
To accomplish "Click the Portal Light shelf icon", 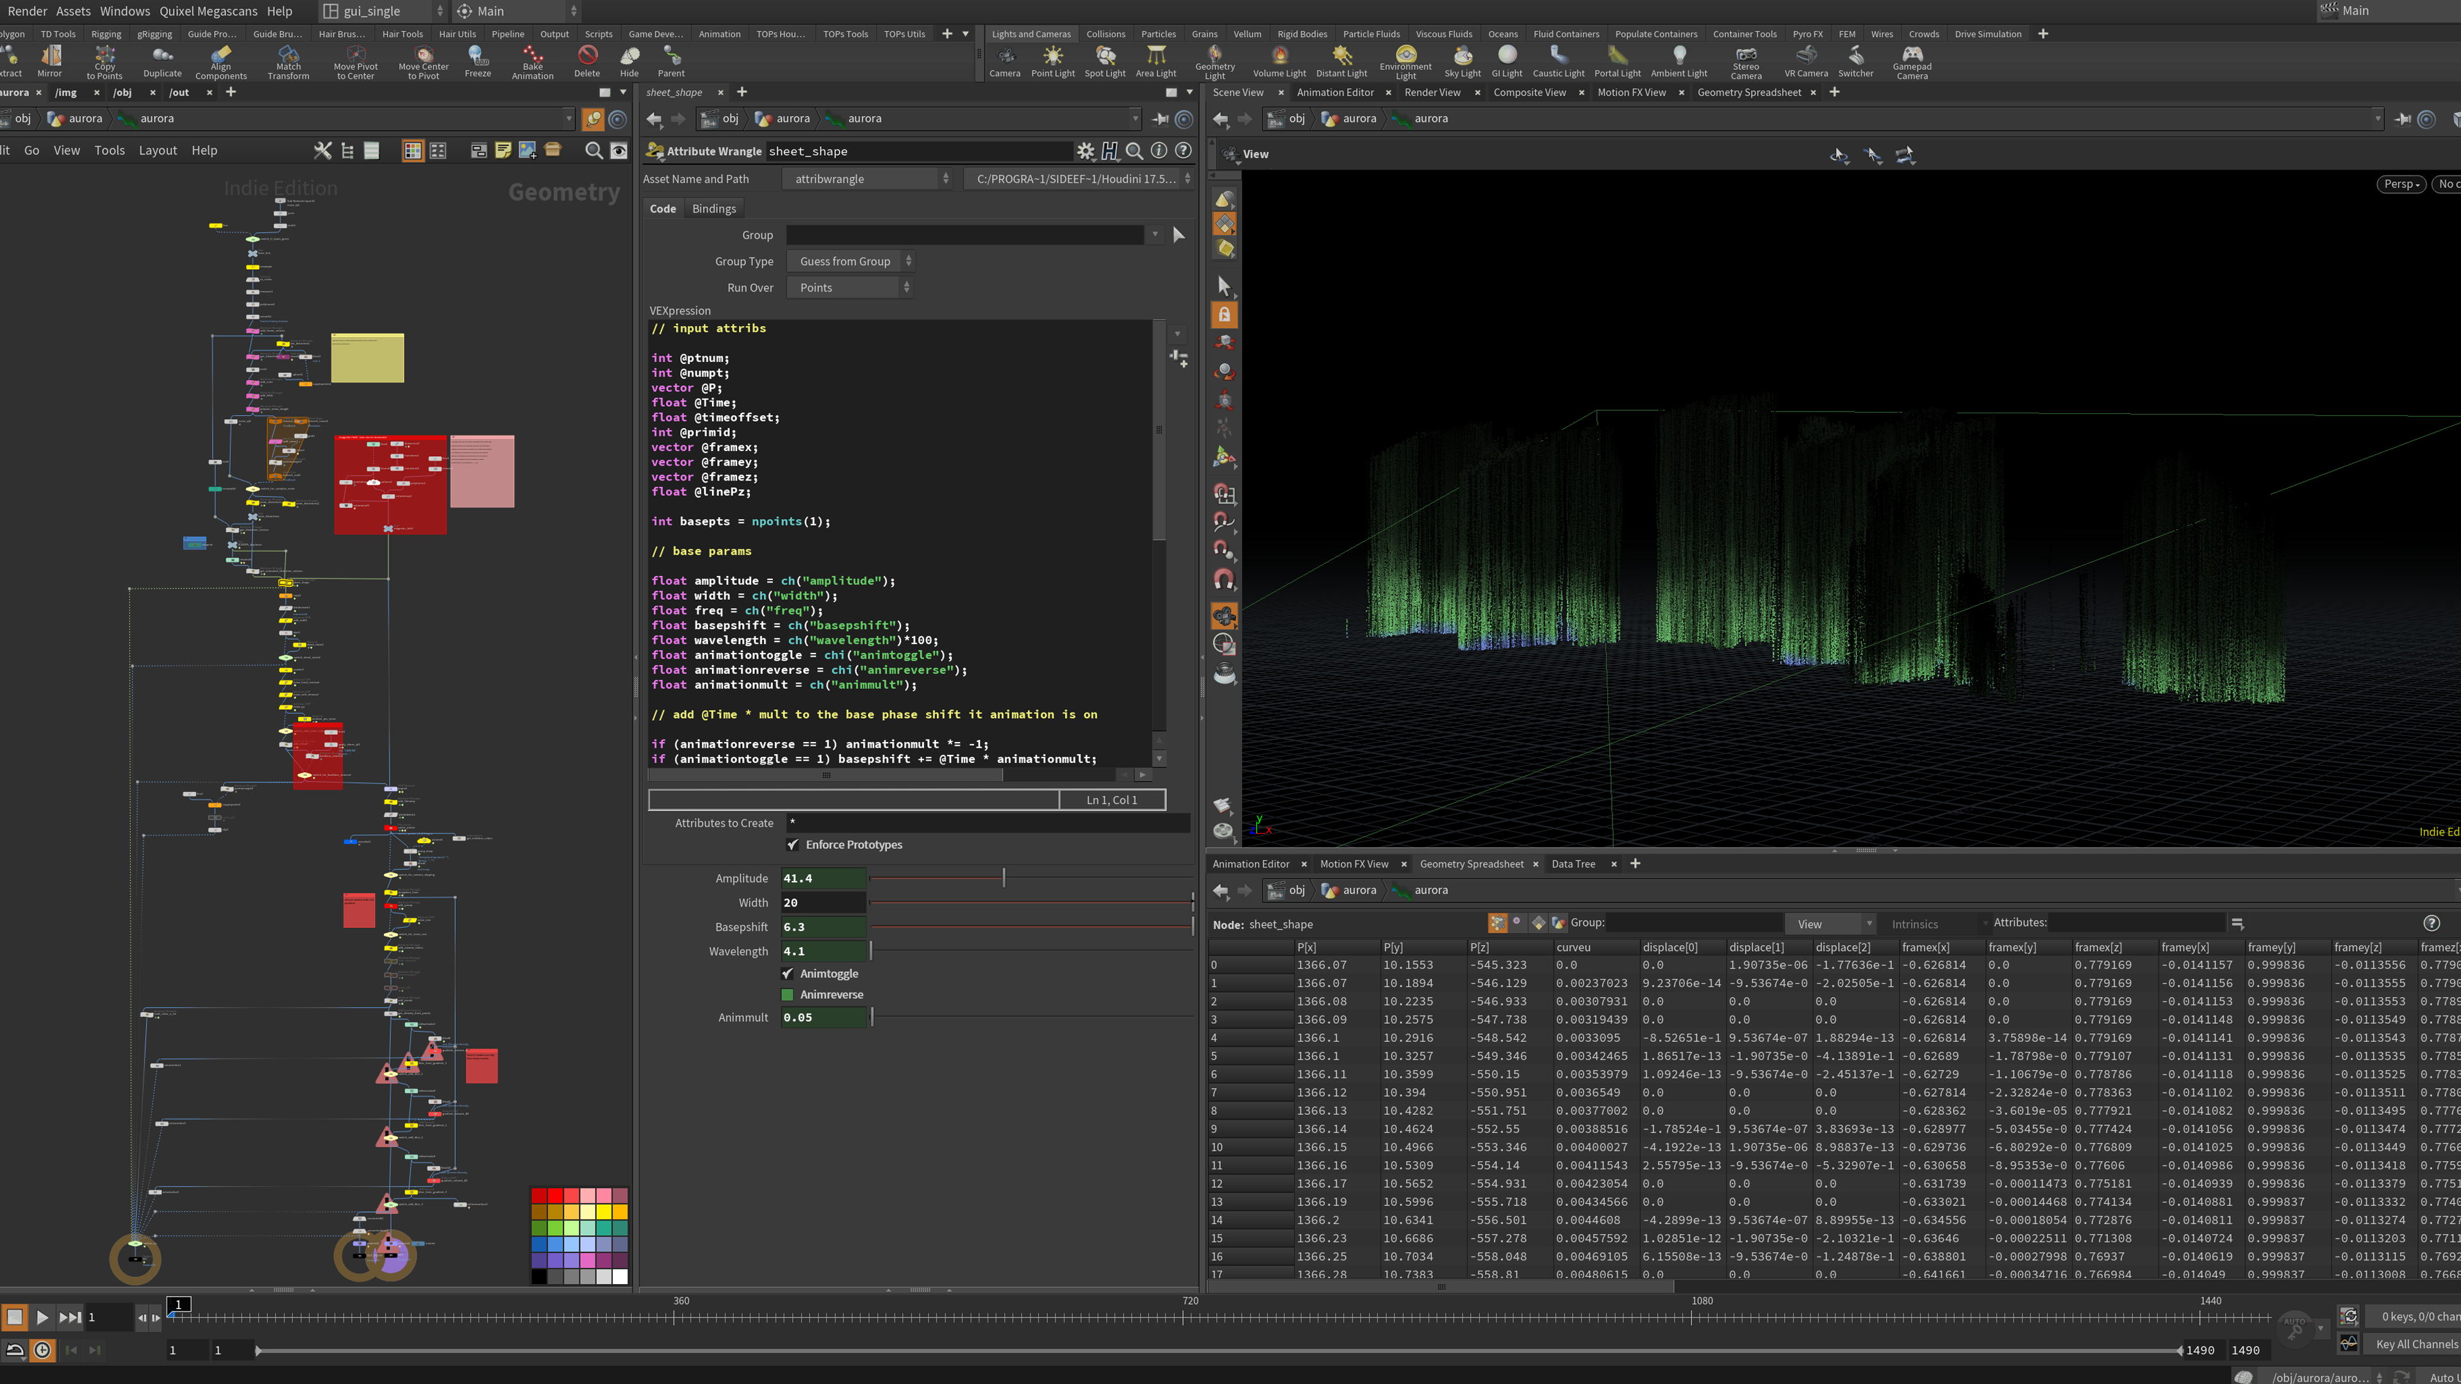I will tap(1618, 61).
